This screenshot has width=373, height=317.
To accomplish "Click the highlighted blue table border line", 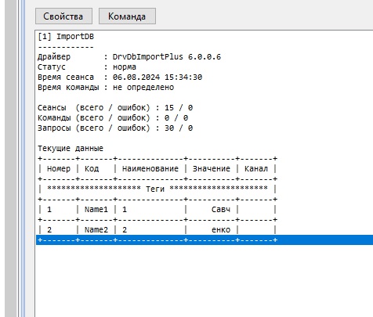I will pos(205,240).
